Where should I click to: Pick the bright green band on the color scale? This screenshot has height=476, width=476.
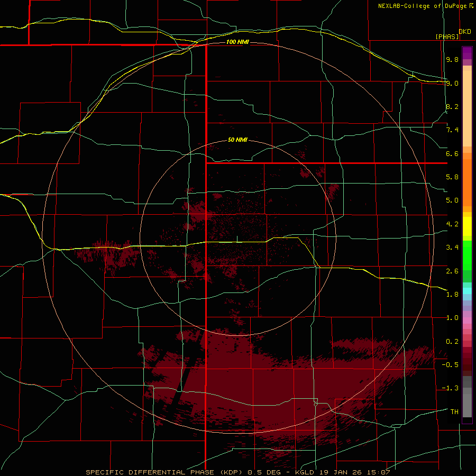click(467, 255)
